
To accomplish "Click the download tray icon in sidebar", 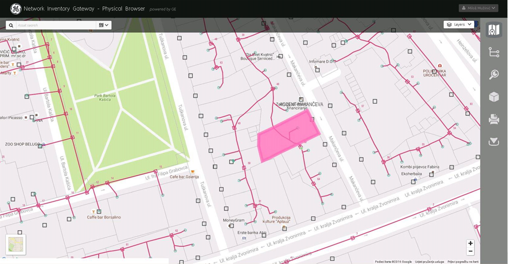I will (493, 141).
